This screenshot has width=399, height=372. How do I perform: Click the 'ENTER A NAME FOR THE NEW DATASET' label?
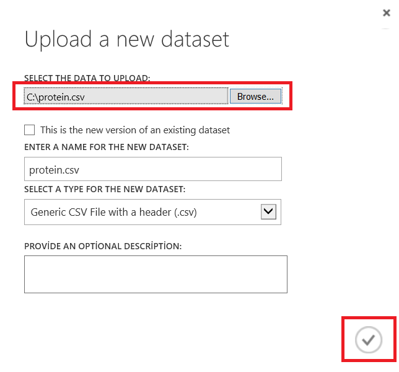click(x=107, y=148)
